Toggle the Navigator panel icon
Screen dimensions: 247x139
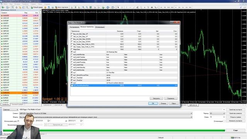coord(20,7)
